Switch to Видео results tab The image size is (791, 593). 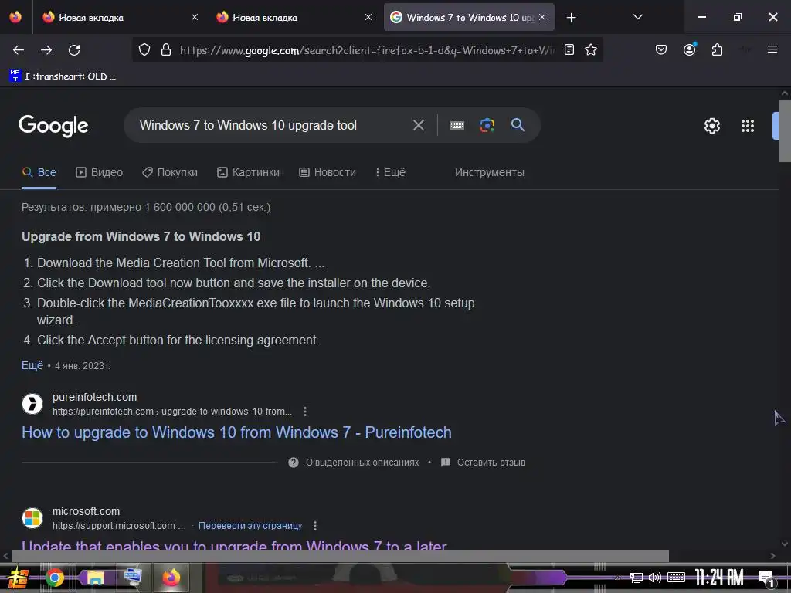[100, 172]
